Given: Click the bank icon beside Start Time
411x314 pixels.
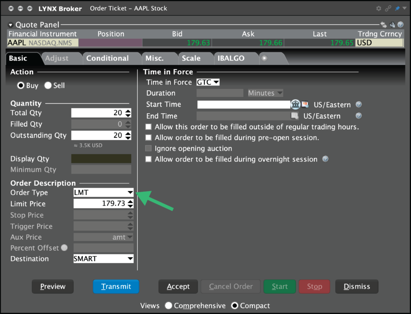Looking at the screenshot, I should pyautogui.click(x=295, y=104).
